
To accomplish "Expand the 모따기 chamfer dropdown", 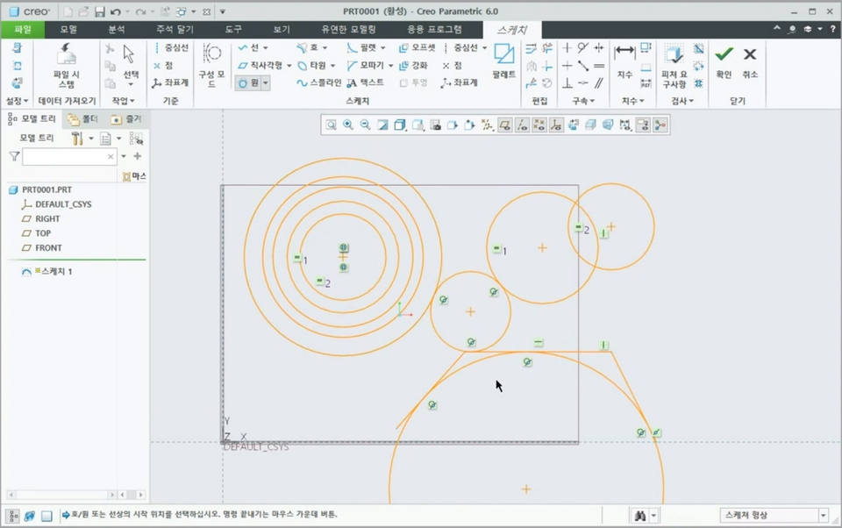I will click(x=391, y=66).
